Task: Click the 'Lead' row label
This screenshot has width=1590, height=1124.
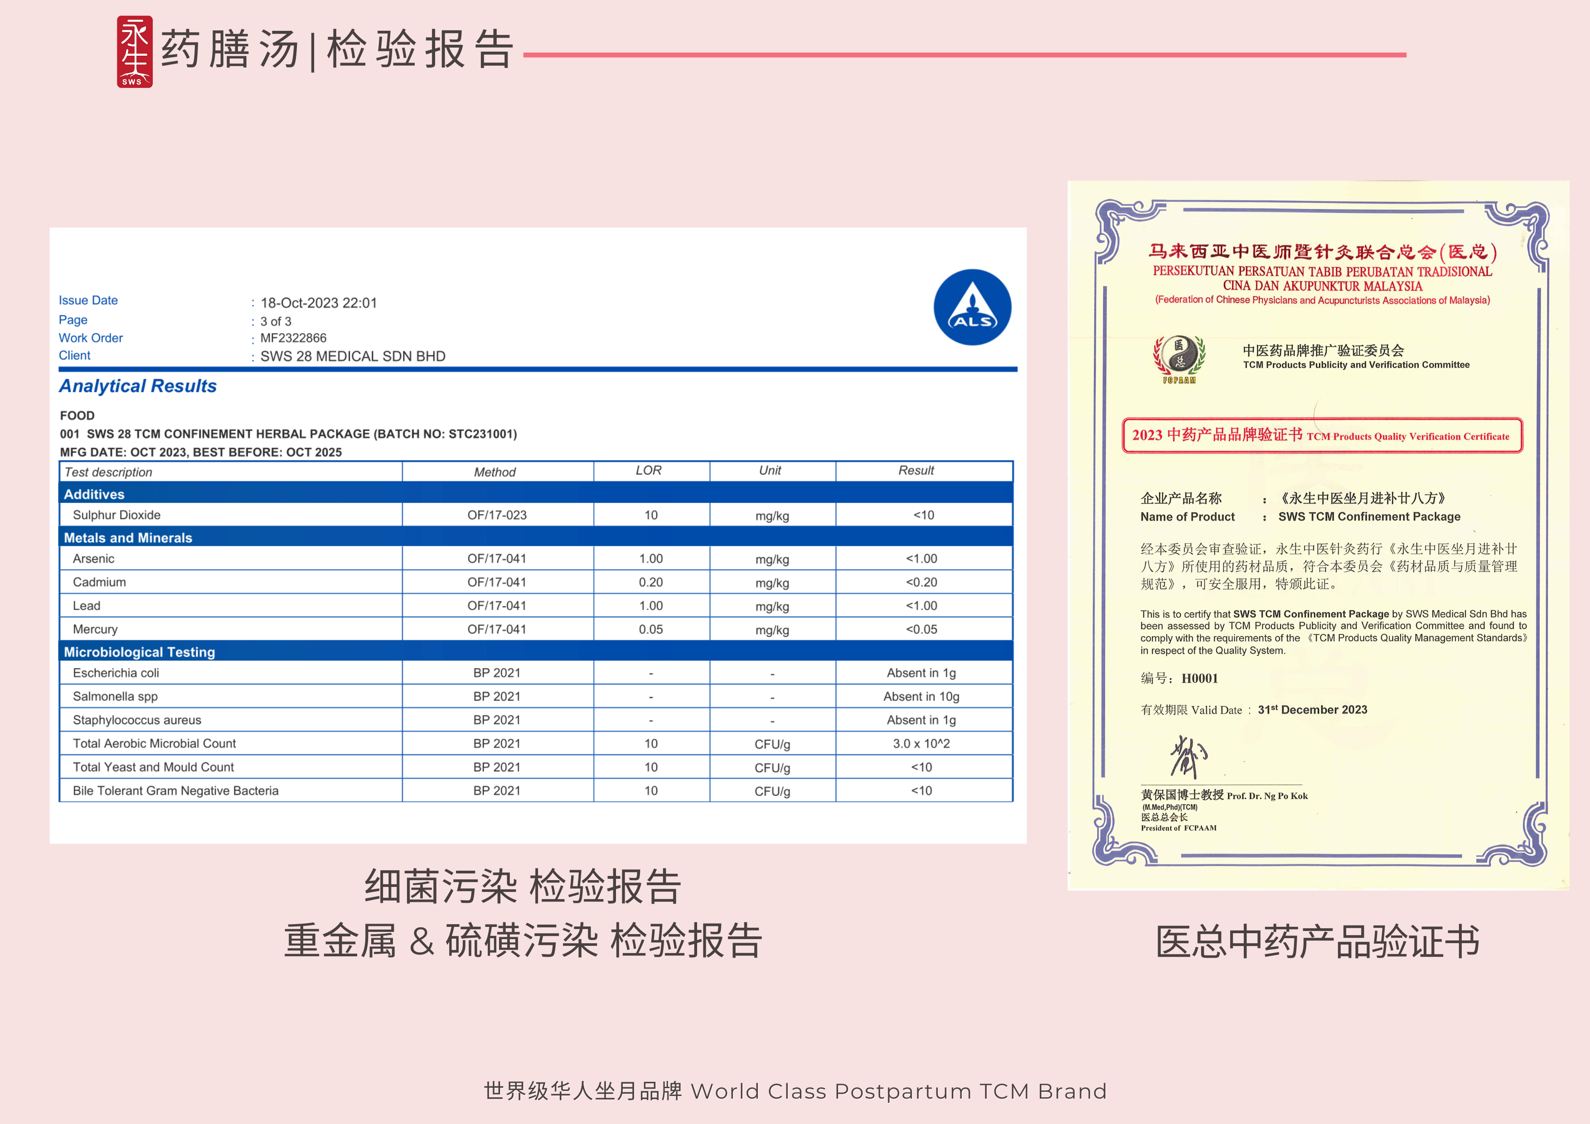Action: pos(87,606)
